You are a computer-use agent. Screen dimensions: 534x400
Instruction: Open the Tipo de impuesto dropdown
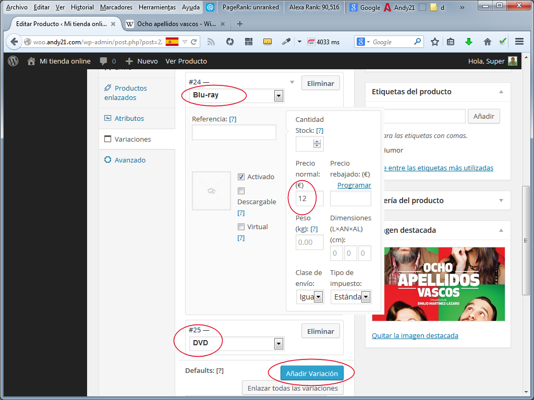coord(351,297)
